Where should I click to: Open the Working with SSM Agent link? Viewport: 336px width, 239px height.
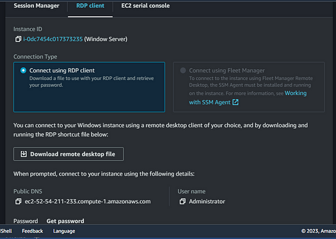click(248, 97)
